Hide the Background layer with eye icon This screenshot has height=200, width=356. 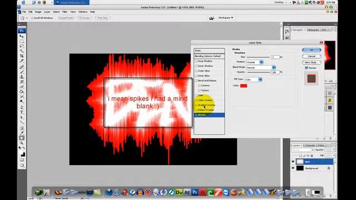[293, 168]
